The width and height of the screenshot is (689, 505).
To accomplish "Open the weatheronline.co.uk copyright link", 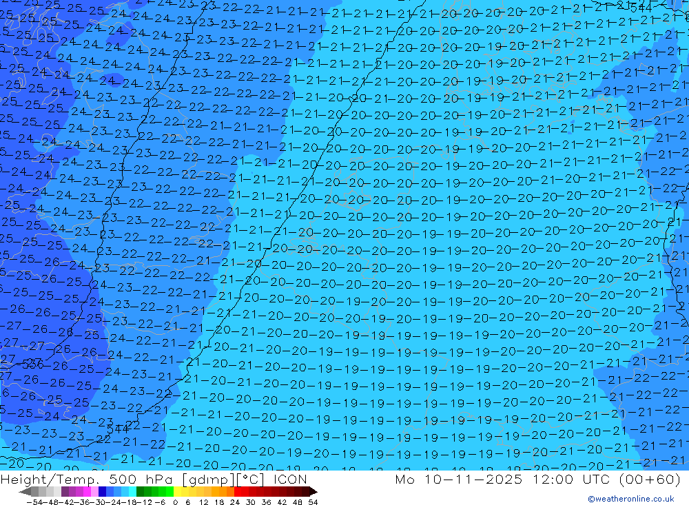I will (x=631, y=499).
